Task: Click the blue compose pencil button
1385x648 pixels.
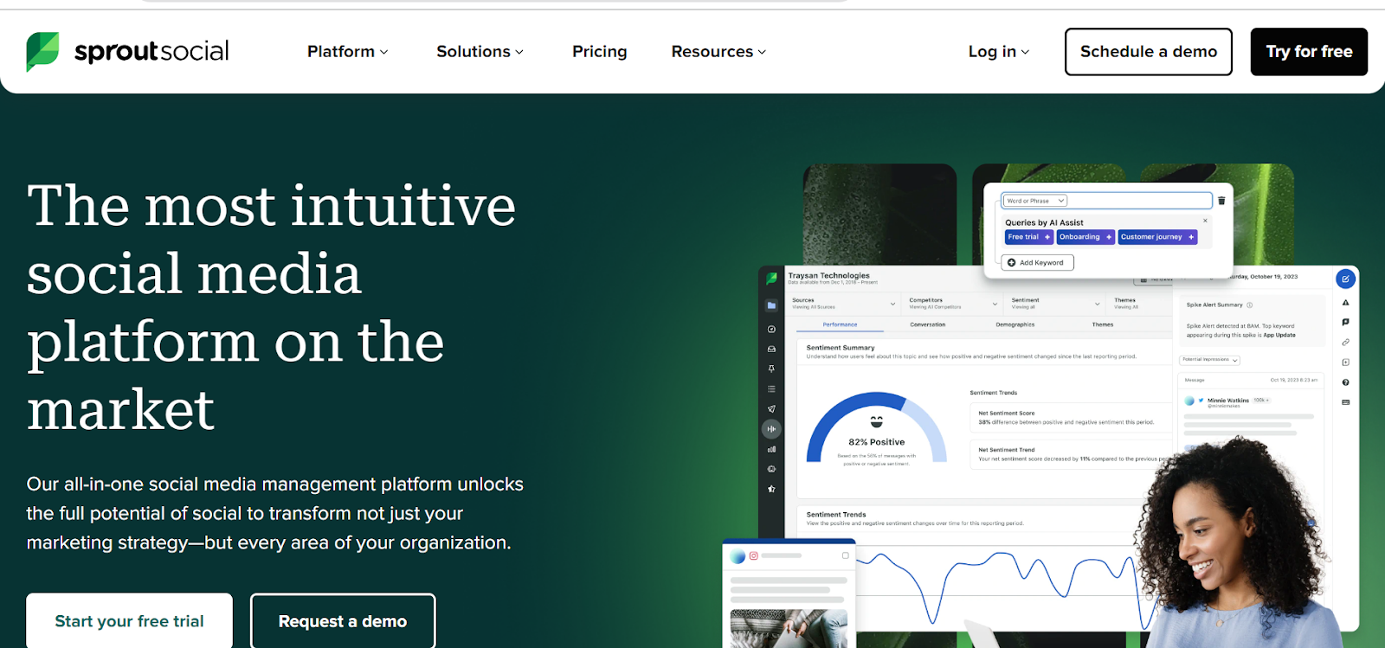Action: 1345,279
